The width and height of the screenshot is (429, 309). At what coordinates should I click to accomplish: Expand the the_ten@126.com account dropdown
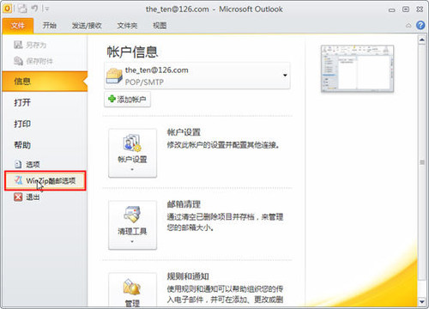[x=285, y=76]
